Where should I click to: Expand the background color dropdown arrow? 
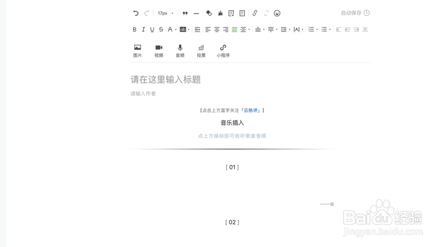(x=189, y=29)
